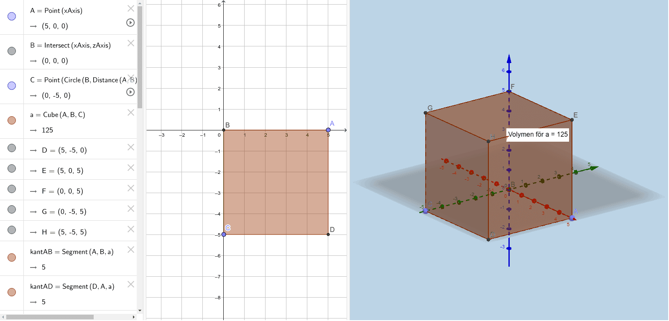Toggle visibility of point H
Screen dimensions: 669x321
click(12, 230)
